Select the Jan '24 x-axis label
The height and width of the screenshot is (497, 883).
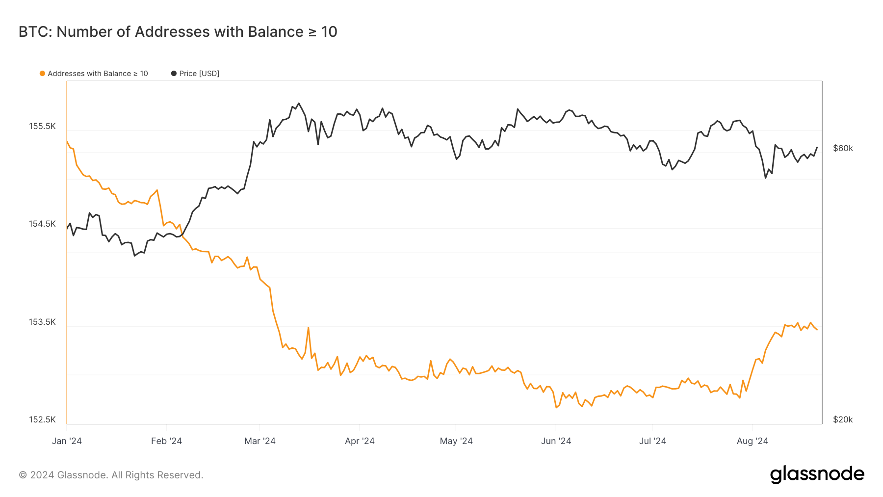67,441
